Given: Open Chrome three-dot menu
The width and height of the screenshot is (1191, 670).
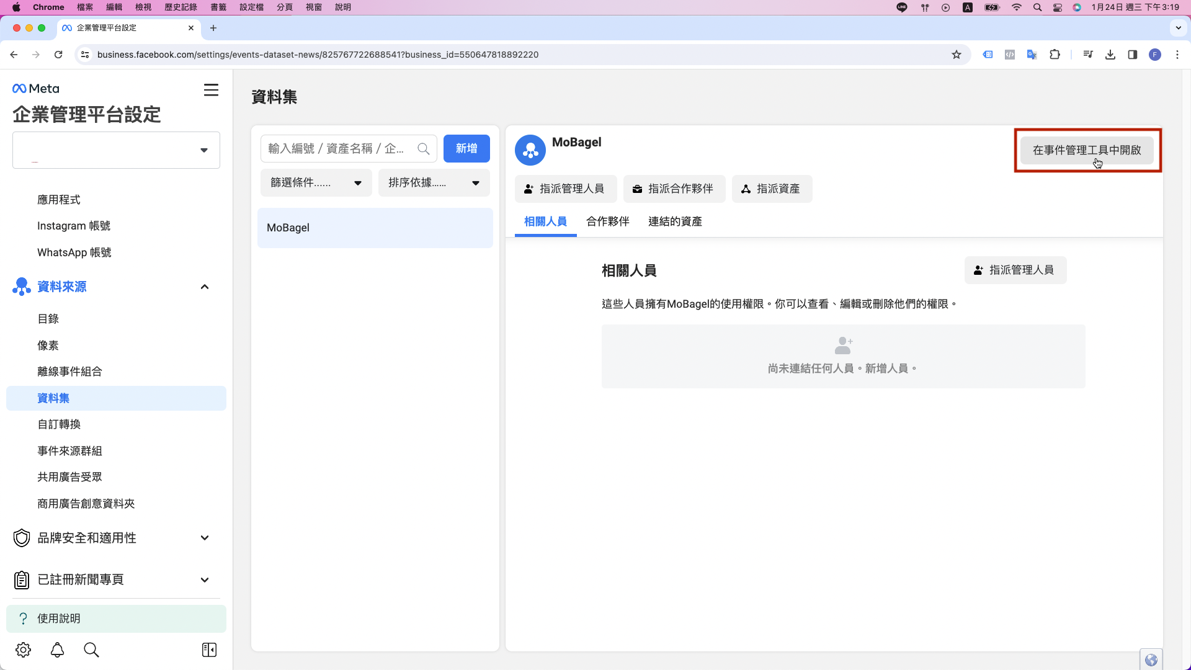Looking at the screenshot, I should coord(1177,55).
